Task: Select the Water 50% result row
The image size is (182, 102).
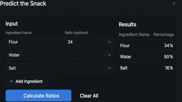Action: pyautogui.click(x=146, y=57)
